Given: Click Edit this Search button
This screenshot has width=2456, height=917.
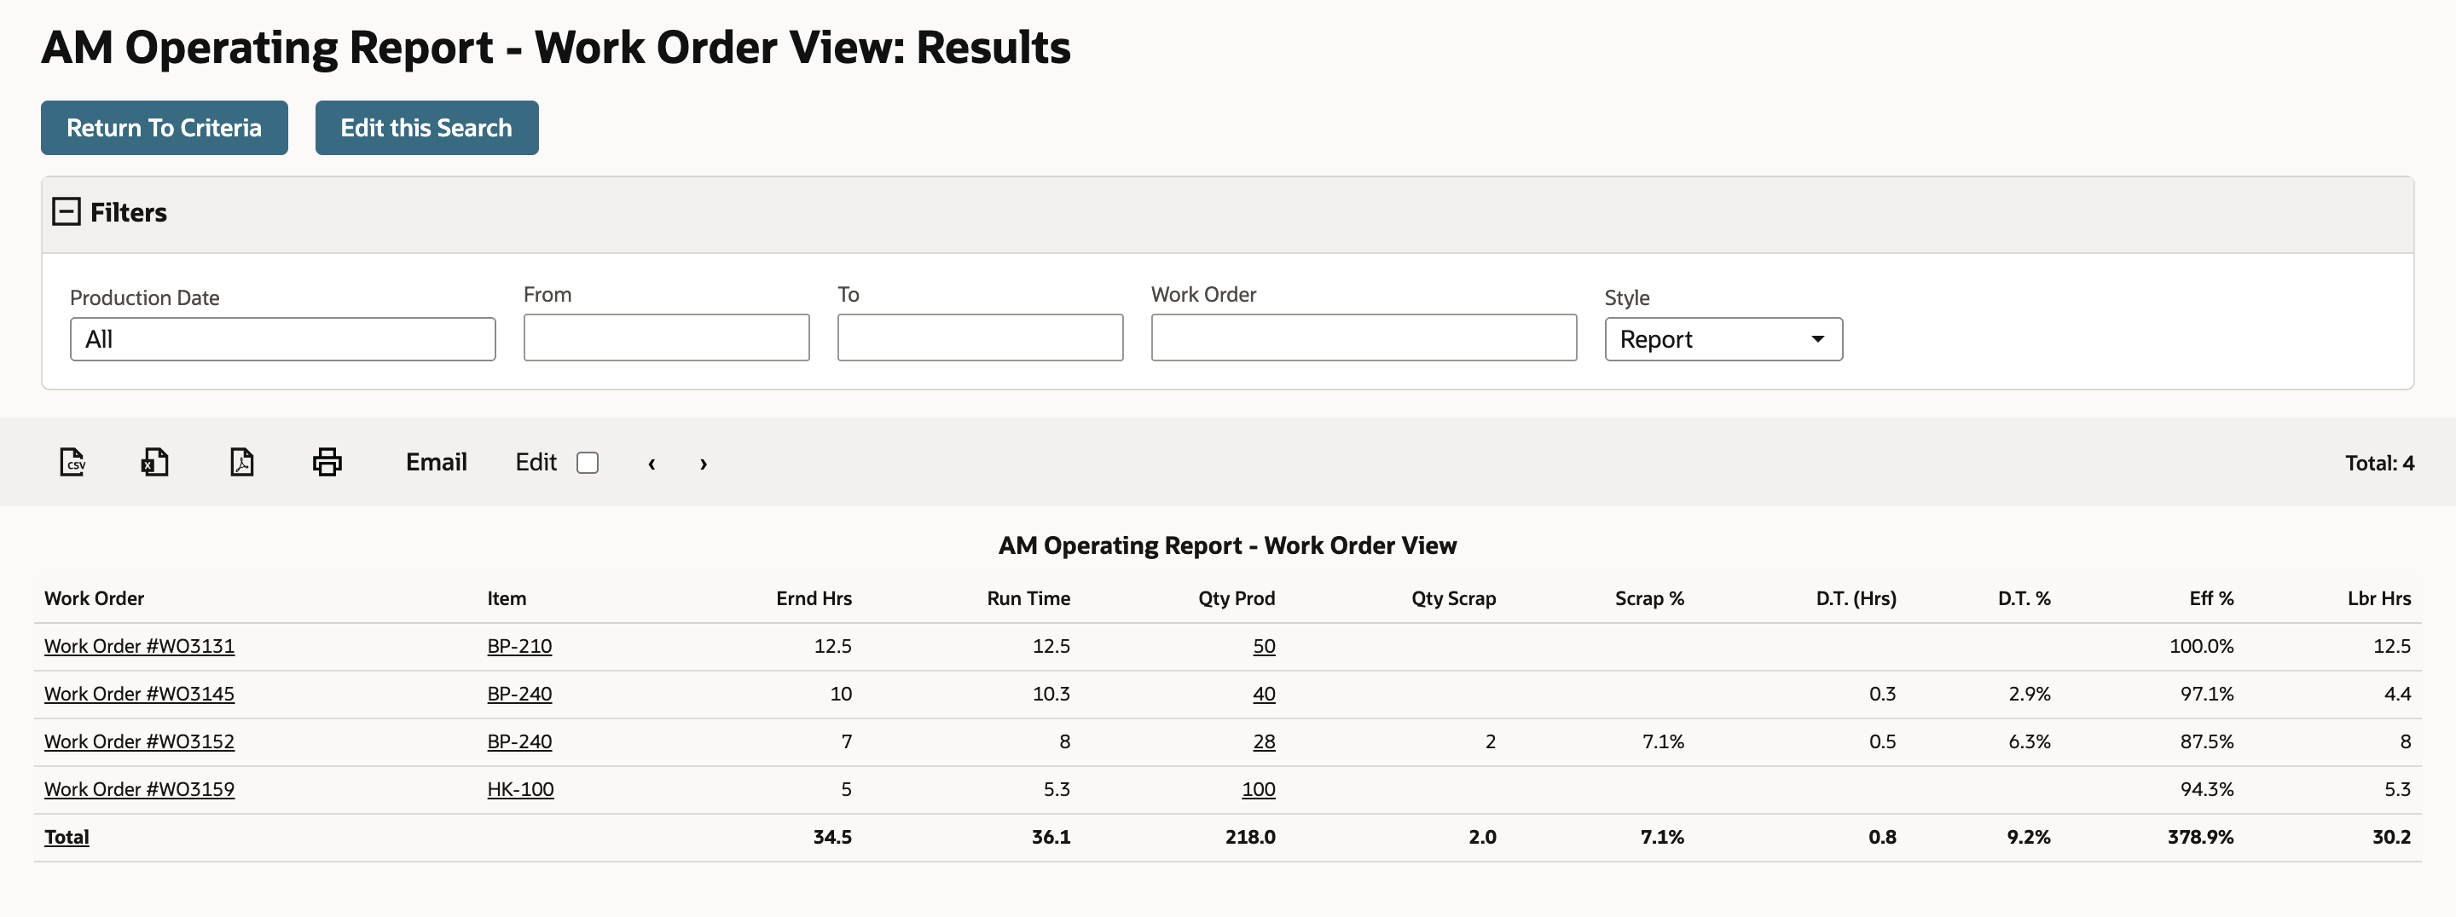Looking at the screenshot, I should (426, 128).
